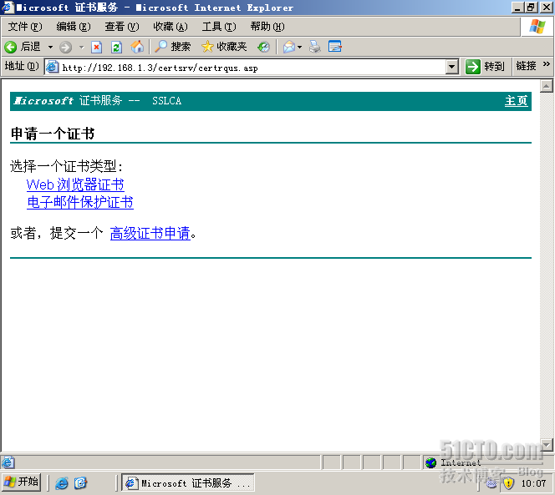Select the 电子邮件保护证书 link
Viewport: 555px width, 495px height.
click(x=80, y=202)
